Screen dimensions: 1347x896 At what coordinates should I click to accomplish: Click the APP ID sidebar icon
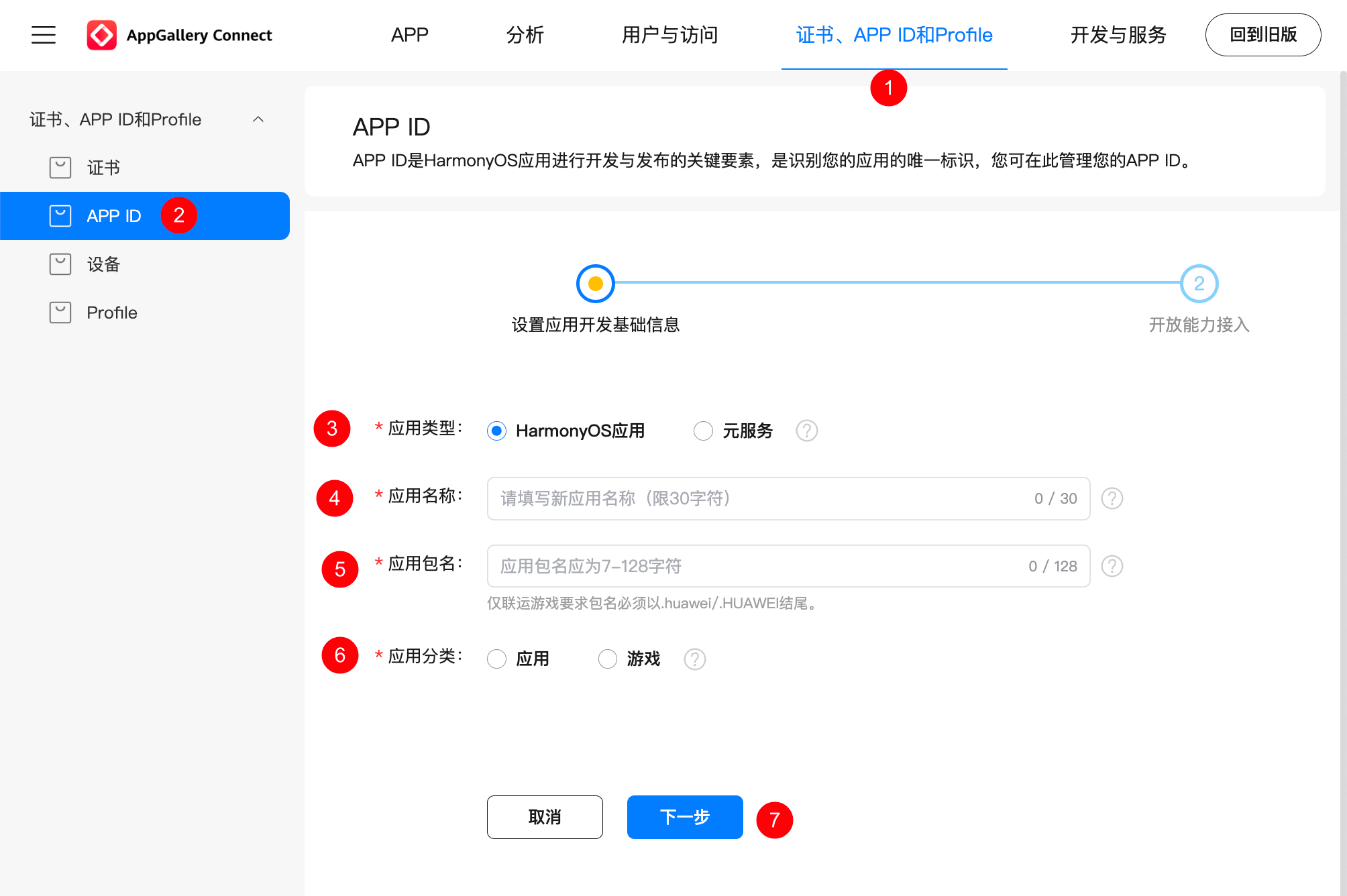tap(60, 215)
